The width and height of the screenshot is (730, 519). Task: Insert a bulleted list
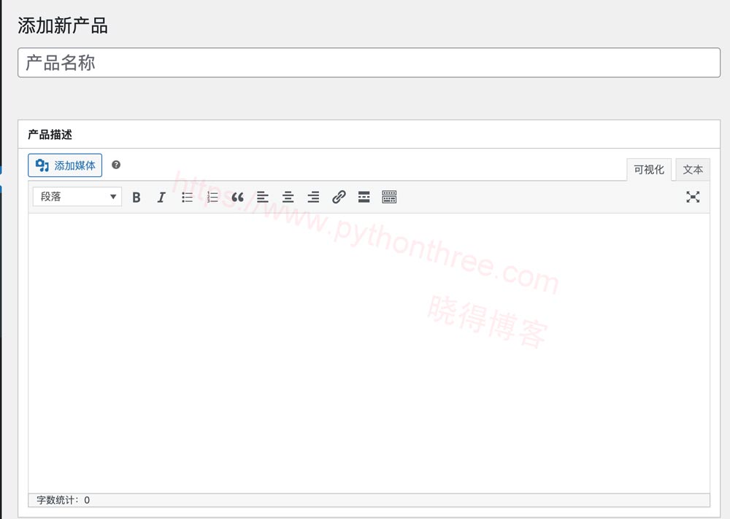(x=187, y=197)
